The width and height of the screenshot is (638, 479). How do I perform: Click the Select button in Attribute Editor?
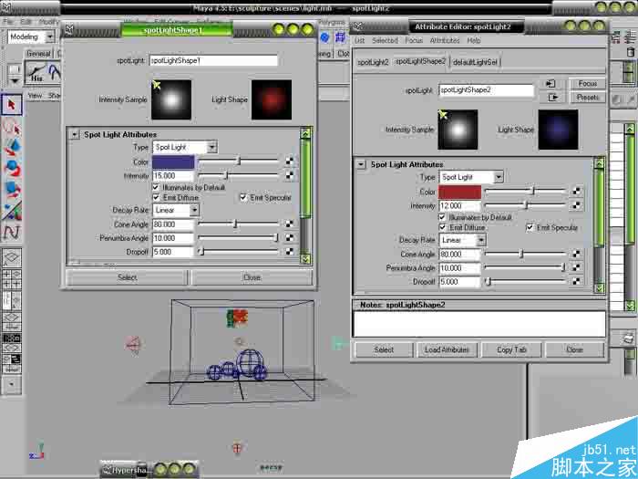tap(384, 349)
